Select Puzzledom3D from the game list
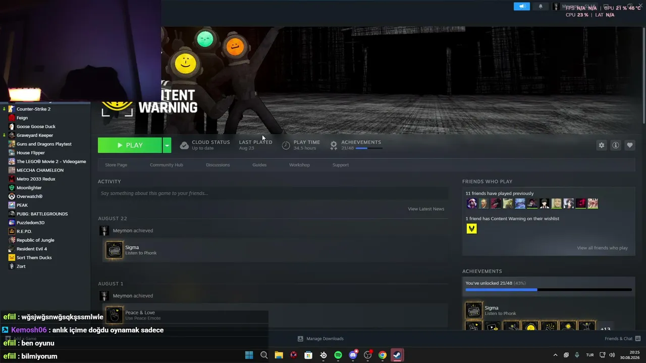 tap(30, 223)
